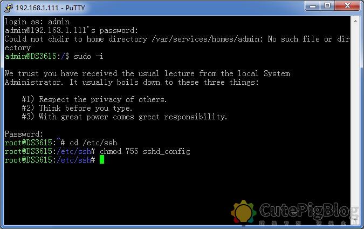Minimize the PuTTY window
The image size is (364, 229).
(x=312, y=6)
